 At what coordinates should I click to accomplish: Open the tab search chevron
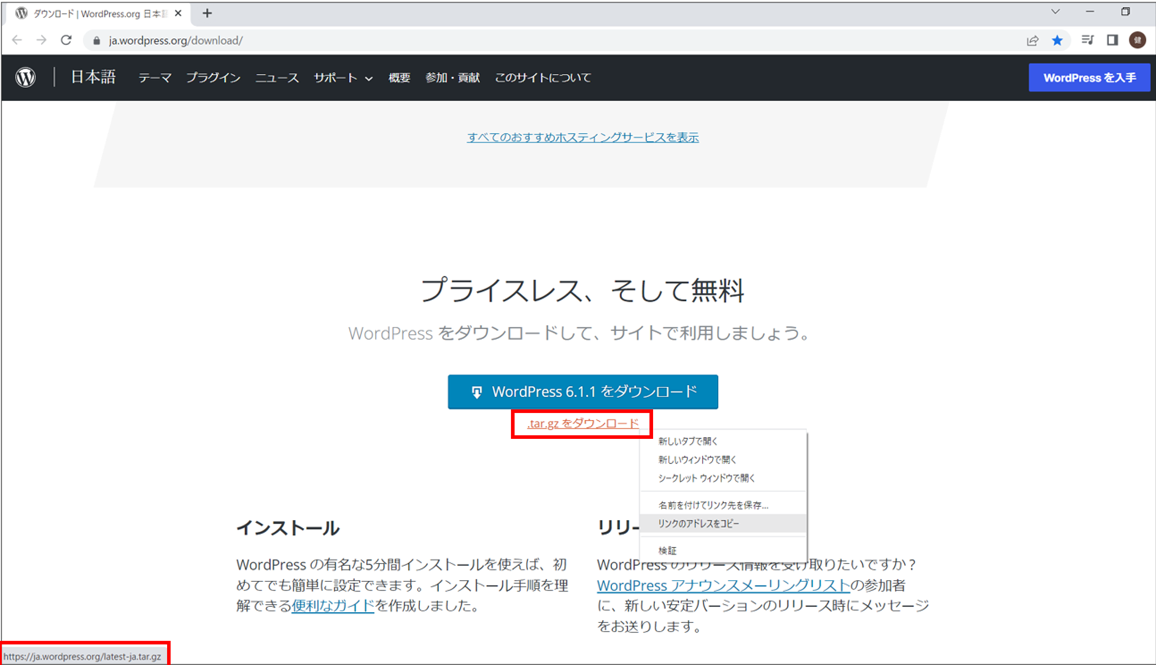click(1055, 11)
